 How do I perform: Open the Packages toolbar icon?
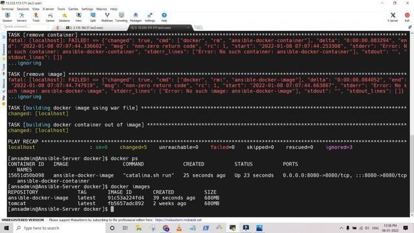[x=135, y=17]
